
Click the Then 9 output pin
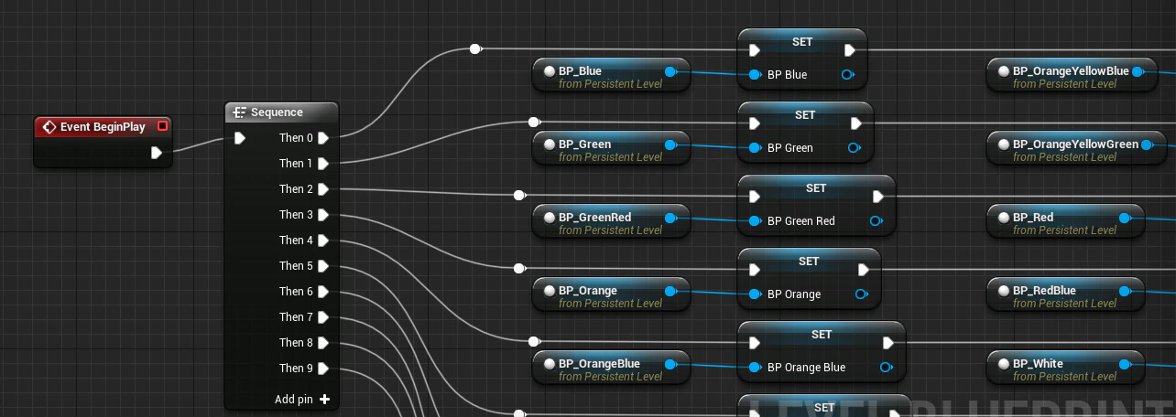coord(323,369)
